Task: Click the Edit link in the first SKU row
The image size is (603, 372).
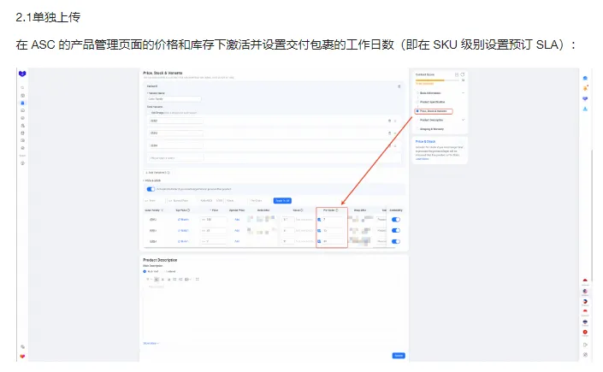Action: pos(183,220)
